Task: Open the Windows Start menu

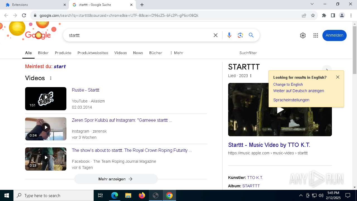Action: coord(7,195)
